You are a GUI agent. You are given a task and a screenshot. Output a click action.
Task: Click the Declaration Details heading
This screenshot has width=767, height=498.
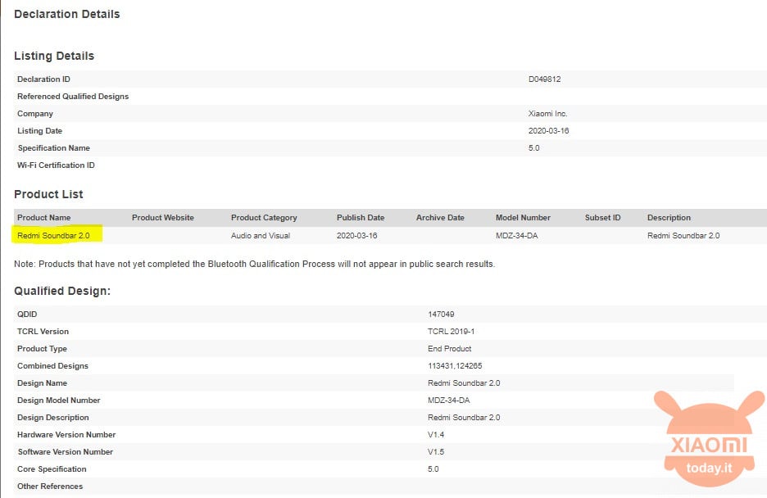click(67, 14)
